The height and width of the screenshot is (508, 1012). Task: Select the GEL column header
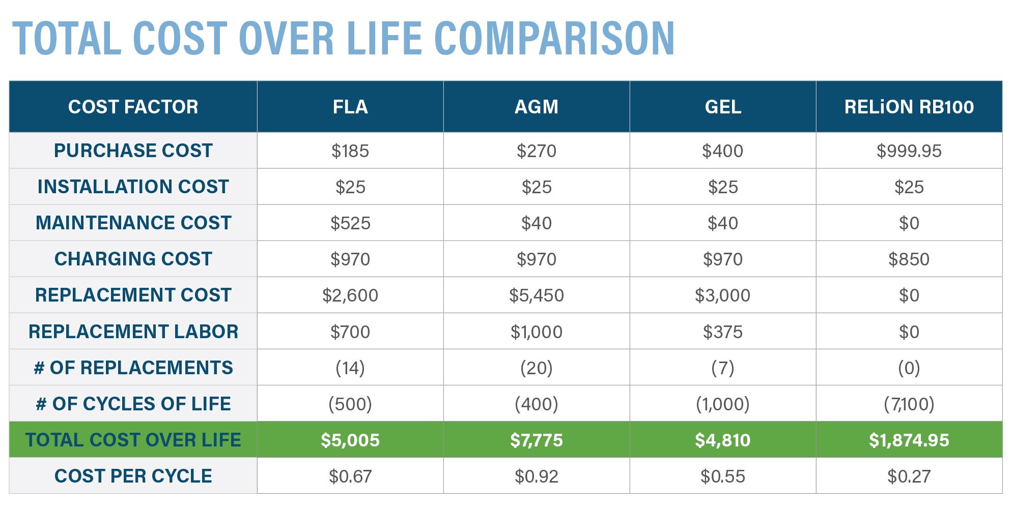(x=723, y=107)
